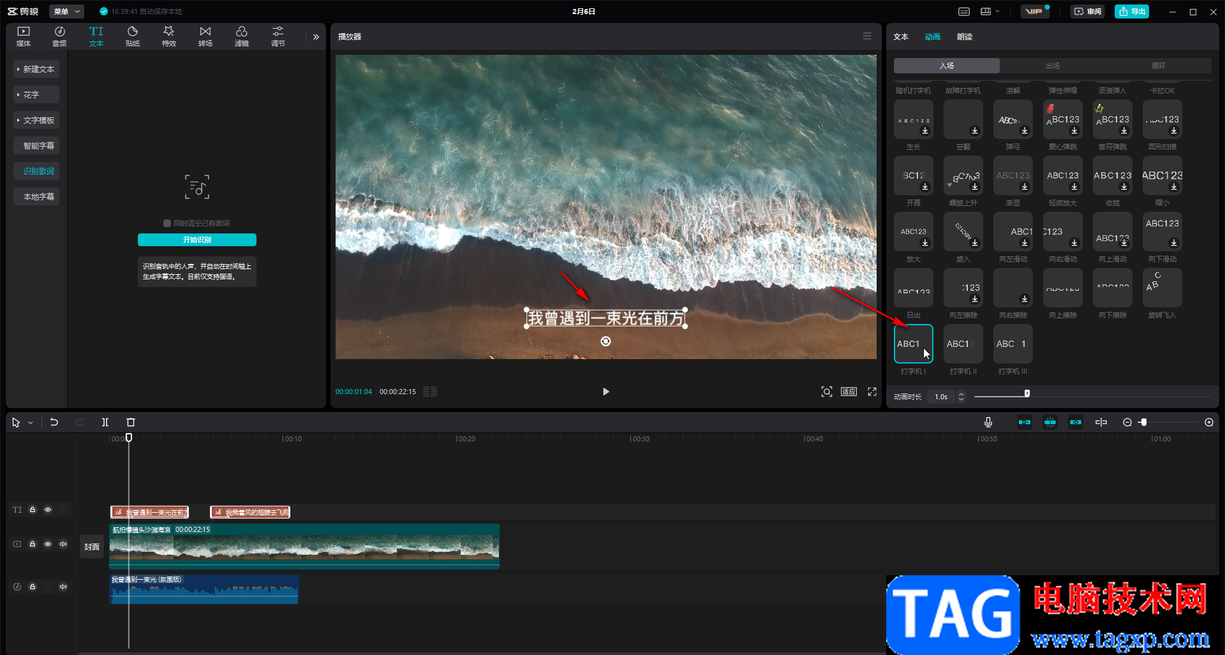Screen dimensions: 1225x655
Task: Click the 导出 export button
Action: (1132, 11)
